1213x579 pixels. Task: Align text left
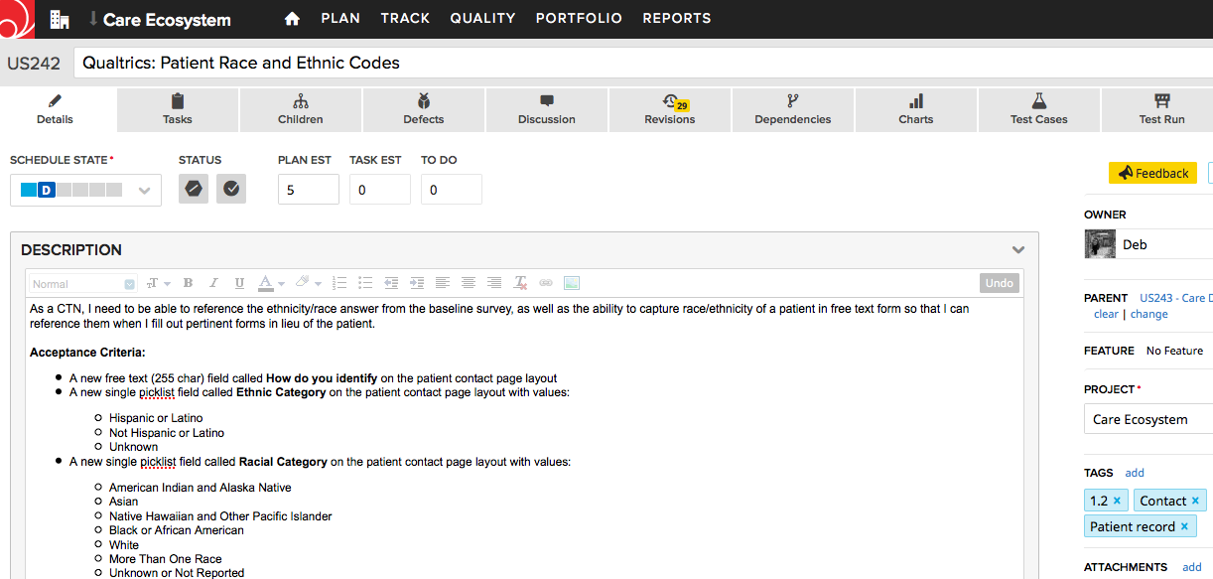[443, 283]
